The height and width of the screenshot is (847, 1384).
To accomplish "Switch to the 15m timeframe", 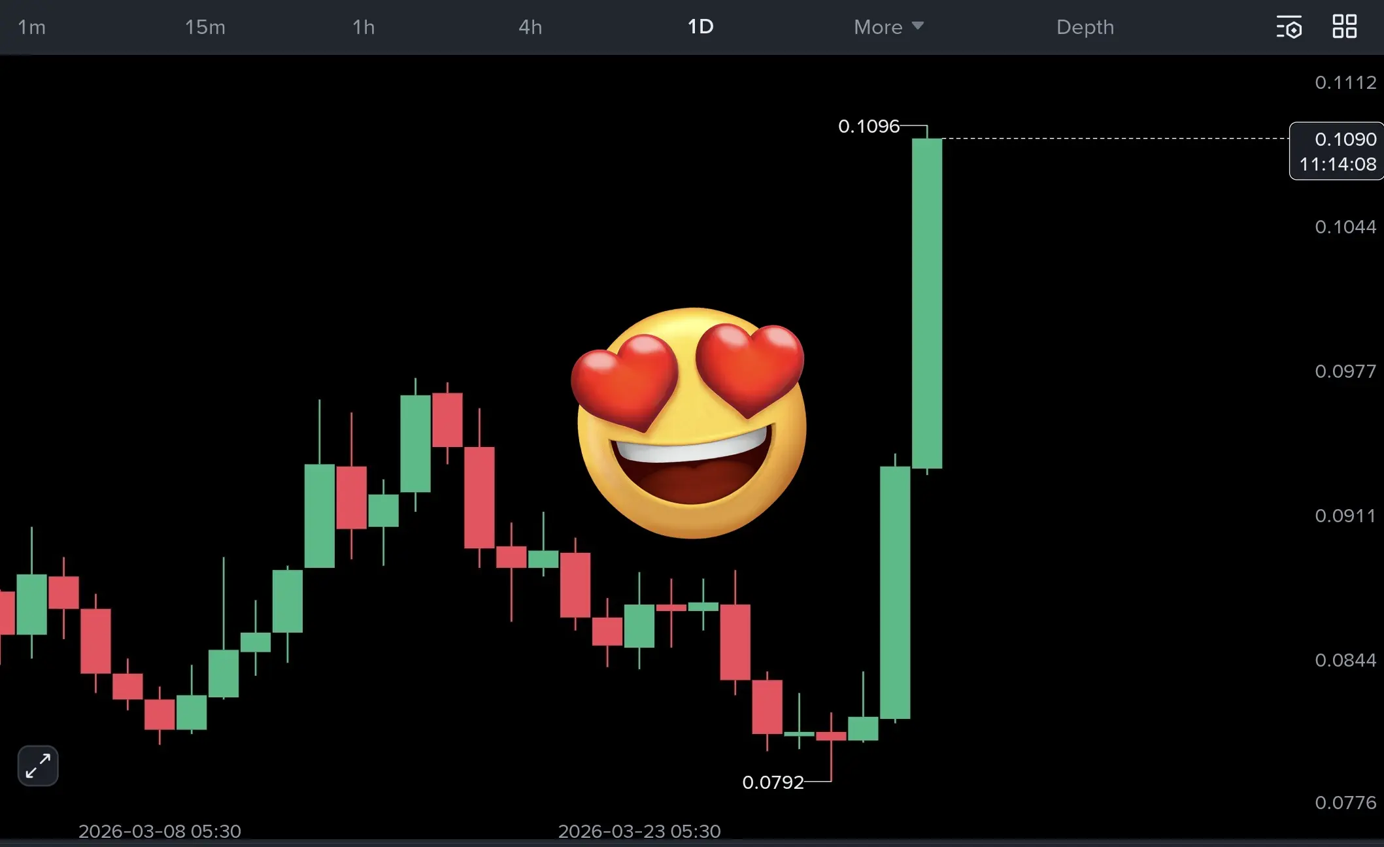I will coord(205,27).
